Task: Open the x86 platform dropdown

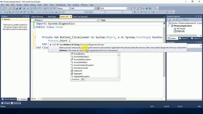Action: point(94,9)
